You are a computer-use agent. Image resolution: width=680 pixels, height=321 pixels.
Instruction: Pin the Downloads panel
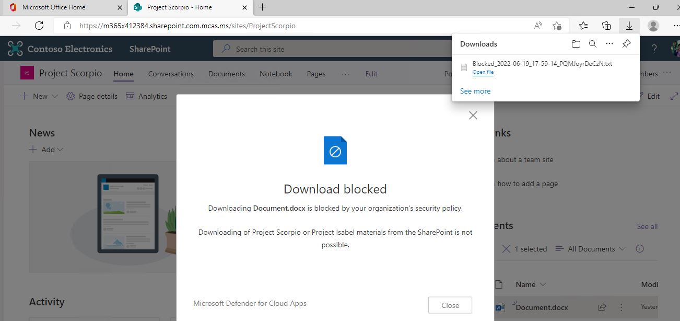626,44
